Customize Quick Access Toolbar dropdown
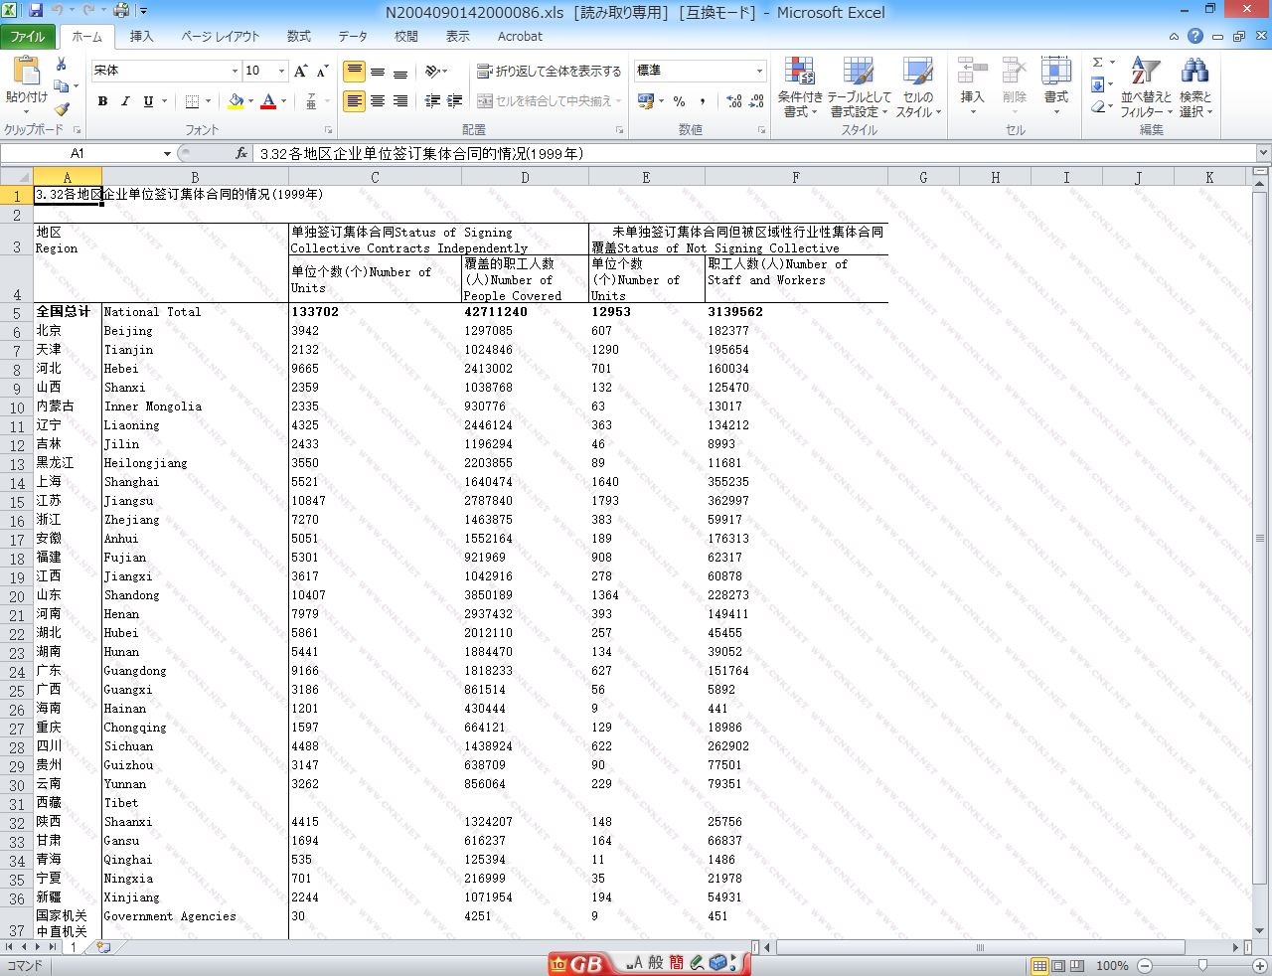Screen dimensions: 1272x976 (x=143, y=11)
